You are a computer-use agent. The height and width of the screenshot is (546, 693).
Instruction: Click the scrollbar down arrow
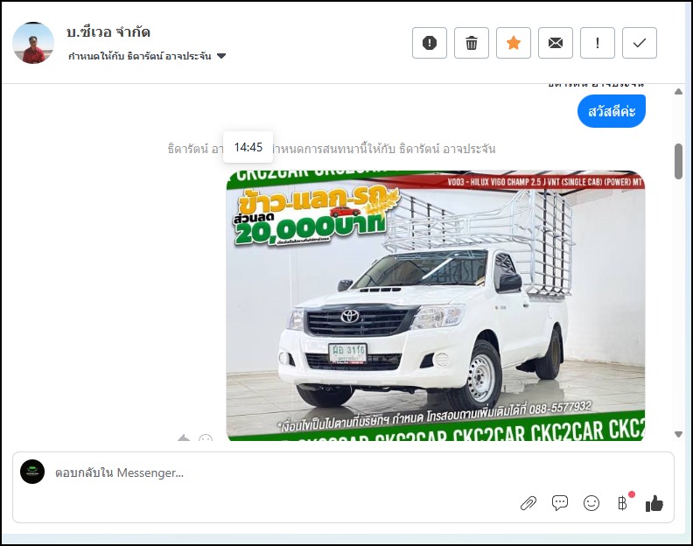click(678, 435)
